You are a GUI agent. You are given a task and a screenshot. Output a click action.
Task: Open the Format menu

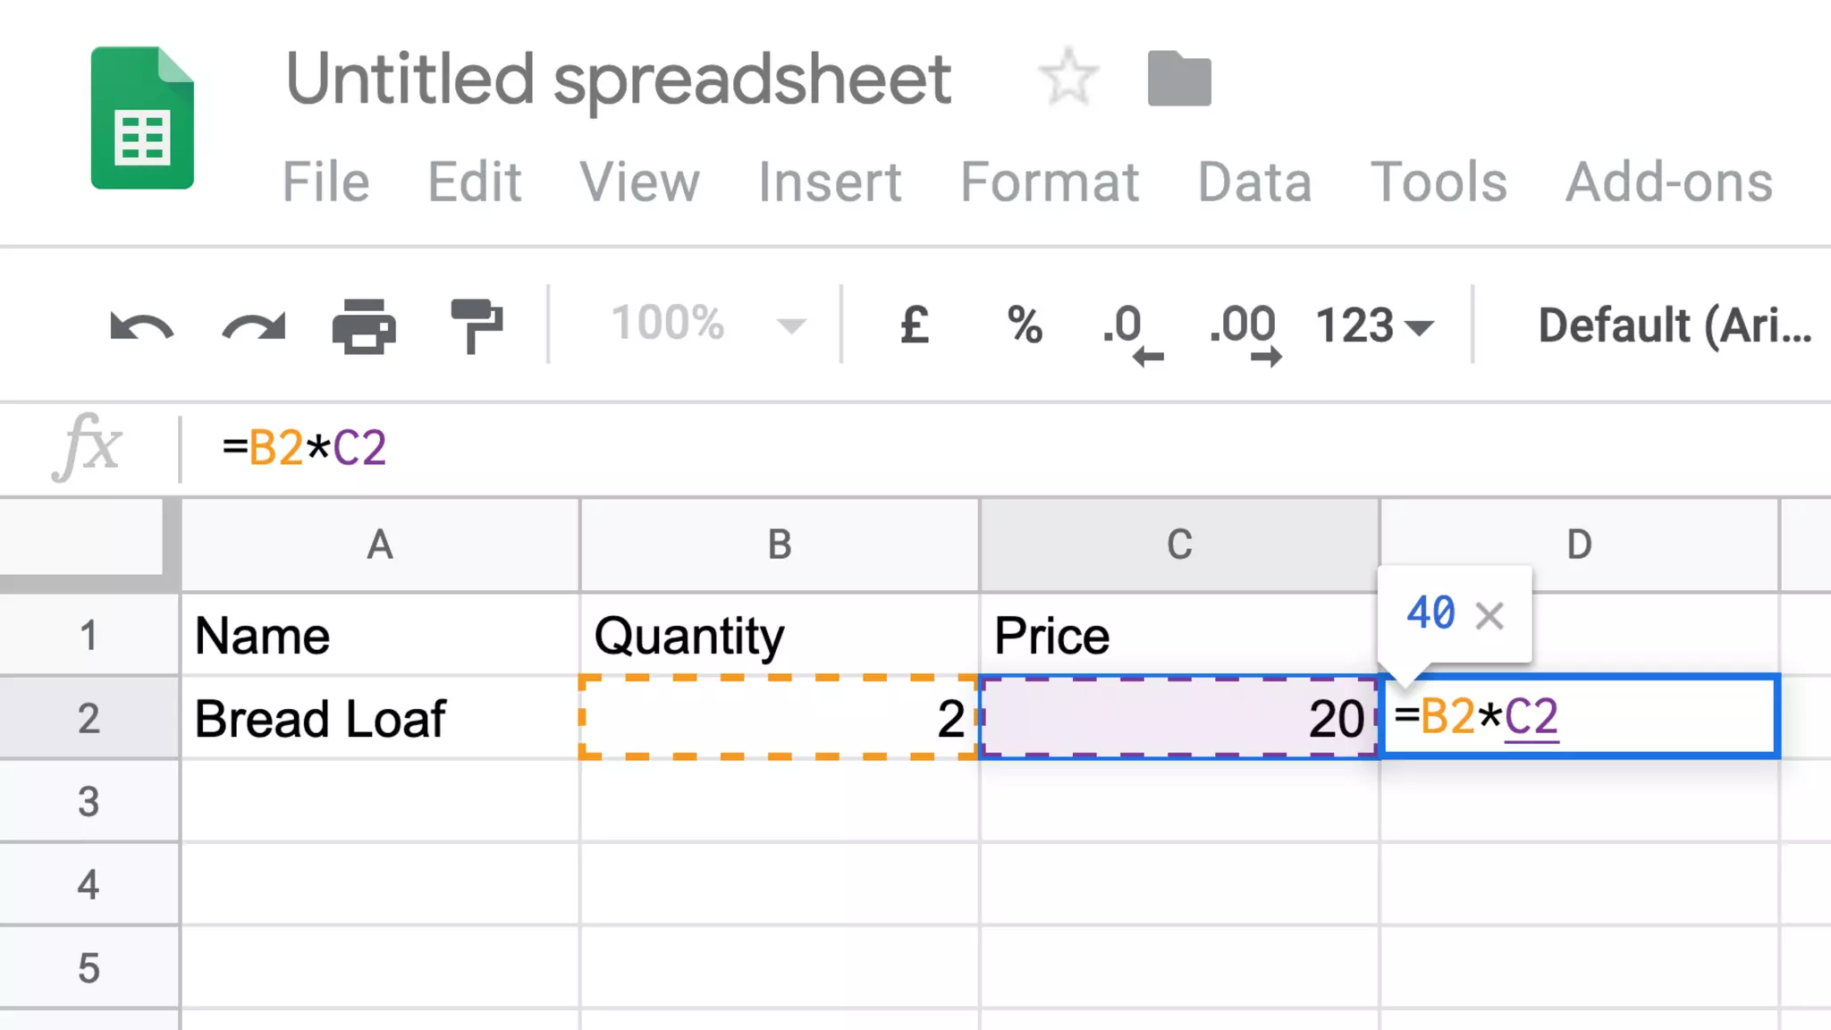coord(1050,182)
